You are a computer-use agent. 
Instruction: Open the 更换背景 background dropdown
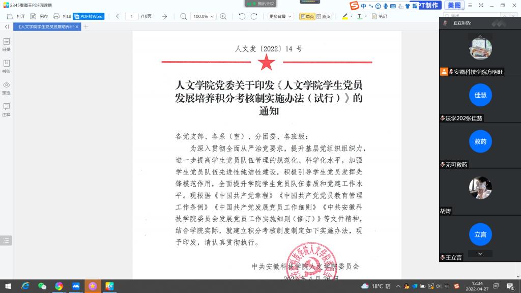(x=281, y=16)
